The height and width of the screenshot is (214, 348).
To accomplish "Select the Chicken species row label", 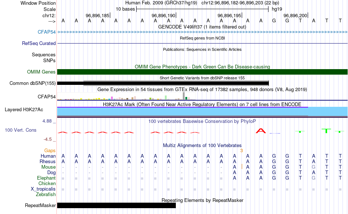I will [47, 183].
